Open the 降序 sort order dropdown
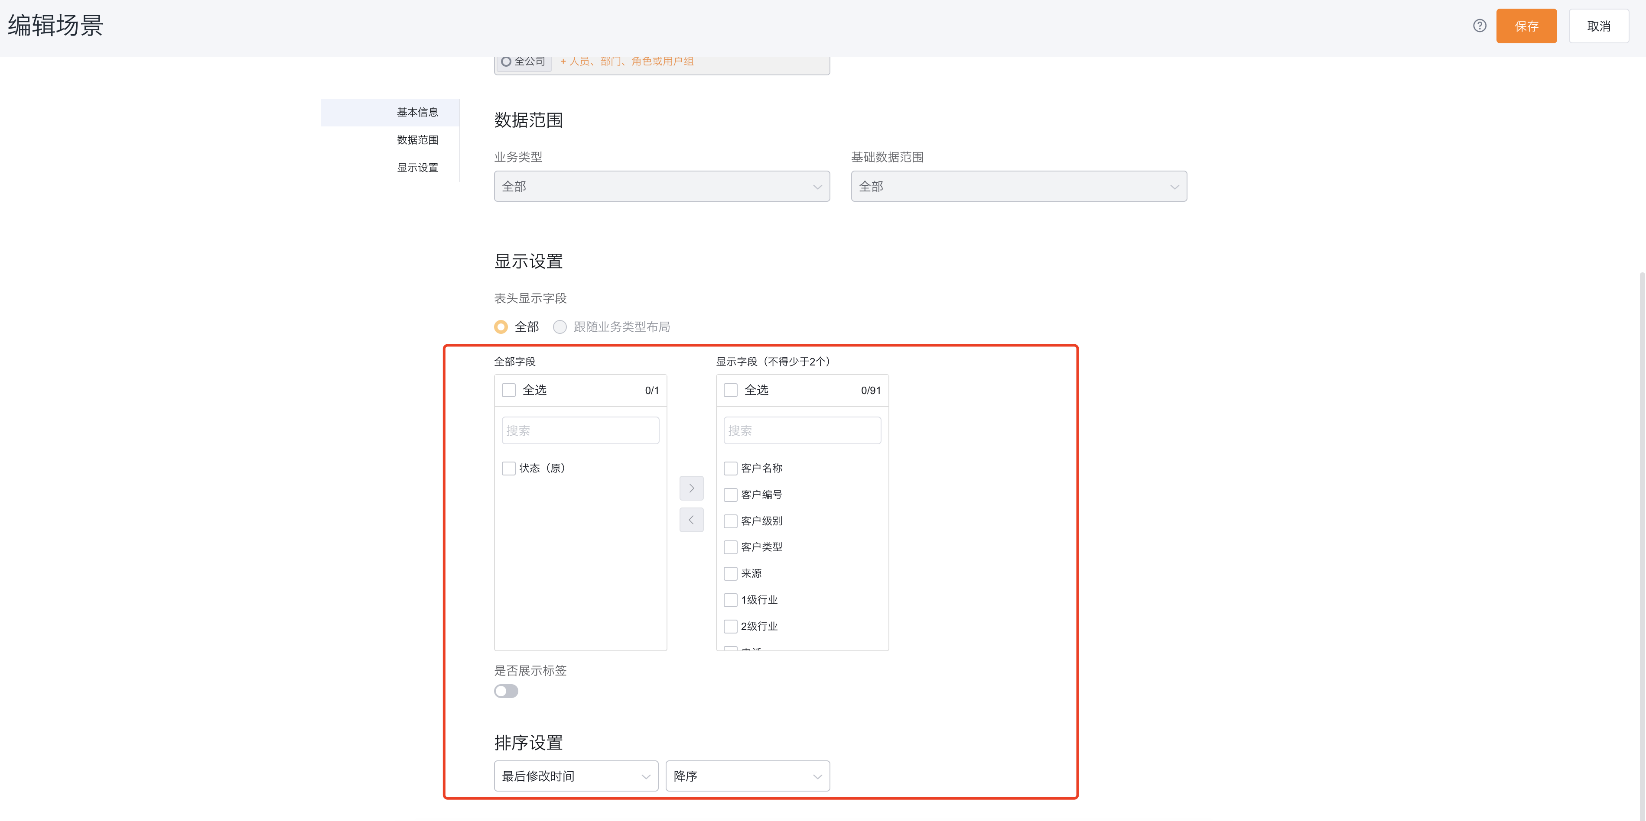Image resolution: width=1646 pixels, height=821 pixels. (x=747, y=776)
